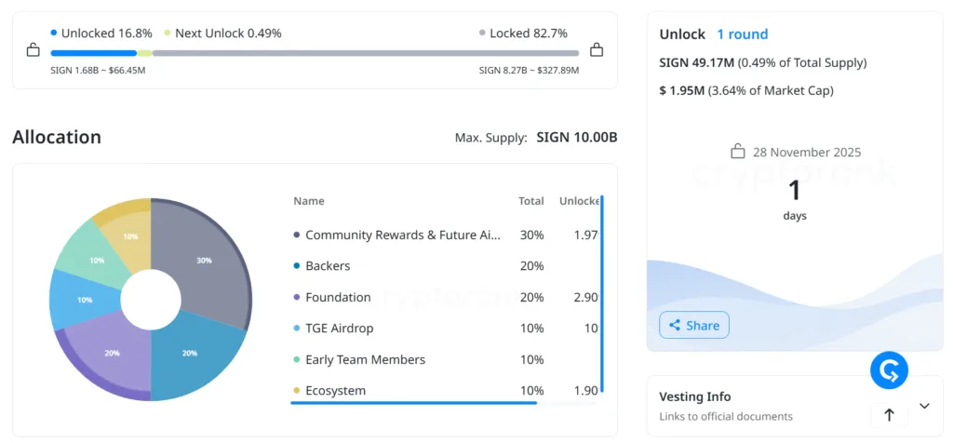Click the 10% total in Ecosystem row
The image size is (953, 443).
click(x=531, y=390)
